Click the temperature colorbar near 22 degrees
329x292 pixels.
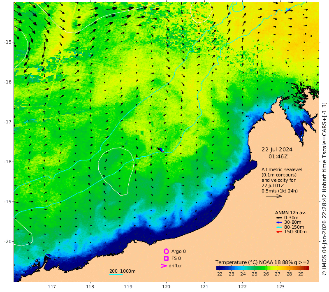click(220, 268)
